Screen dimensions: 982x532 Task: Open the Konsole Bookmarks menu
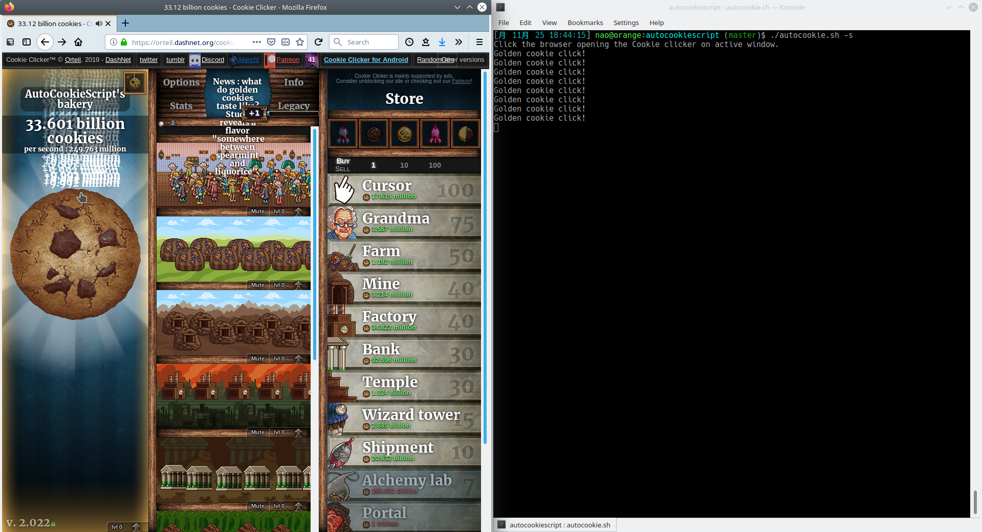[585, 23]
